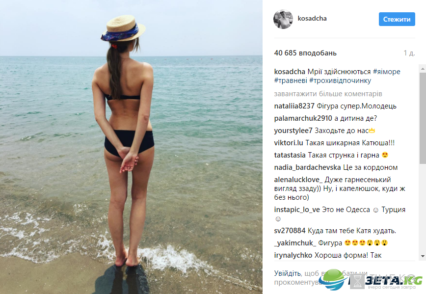Click the Стежити follow button
426x294 pixels.
(x=397, y=19)
